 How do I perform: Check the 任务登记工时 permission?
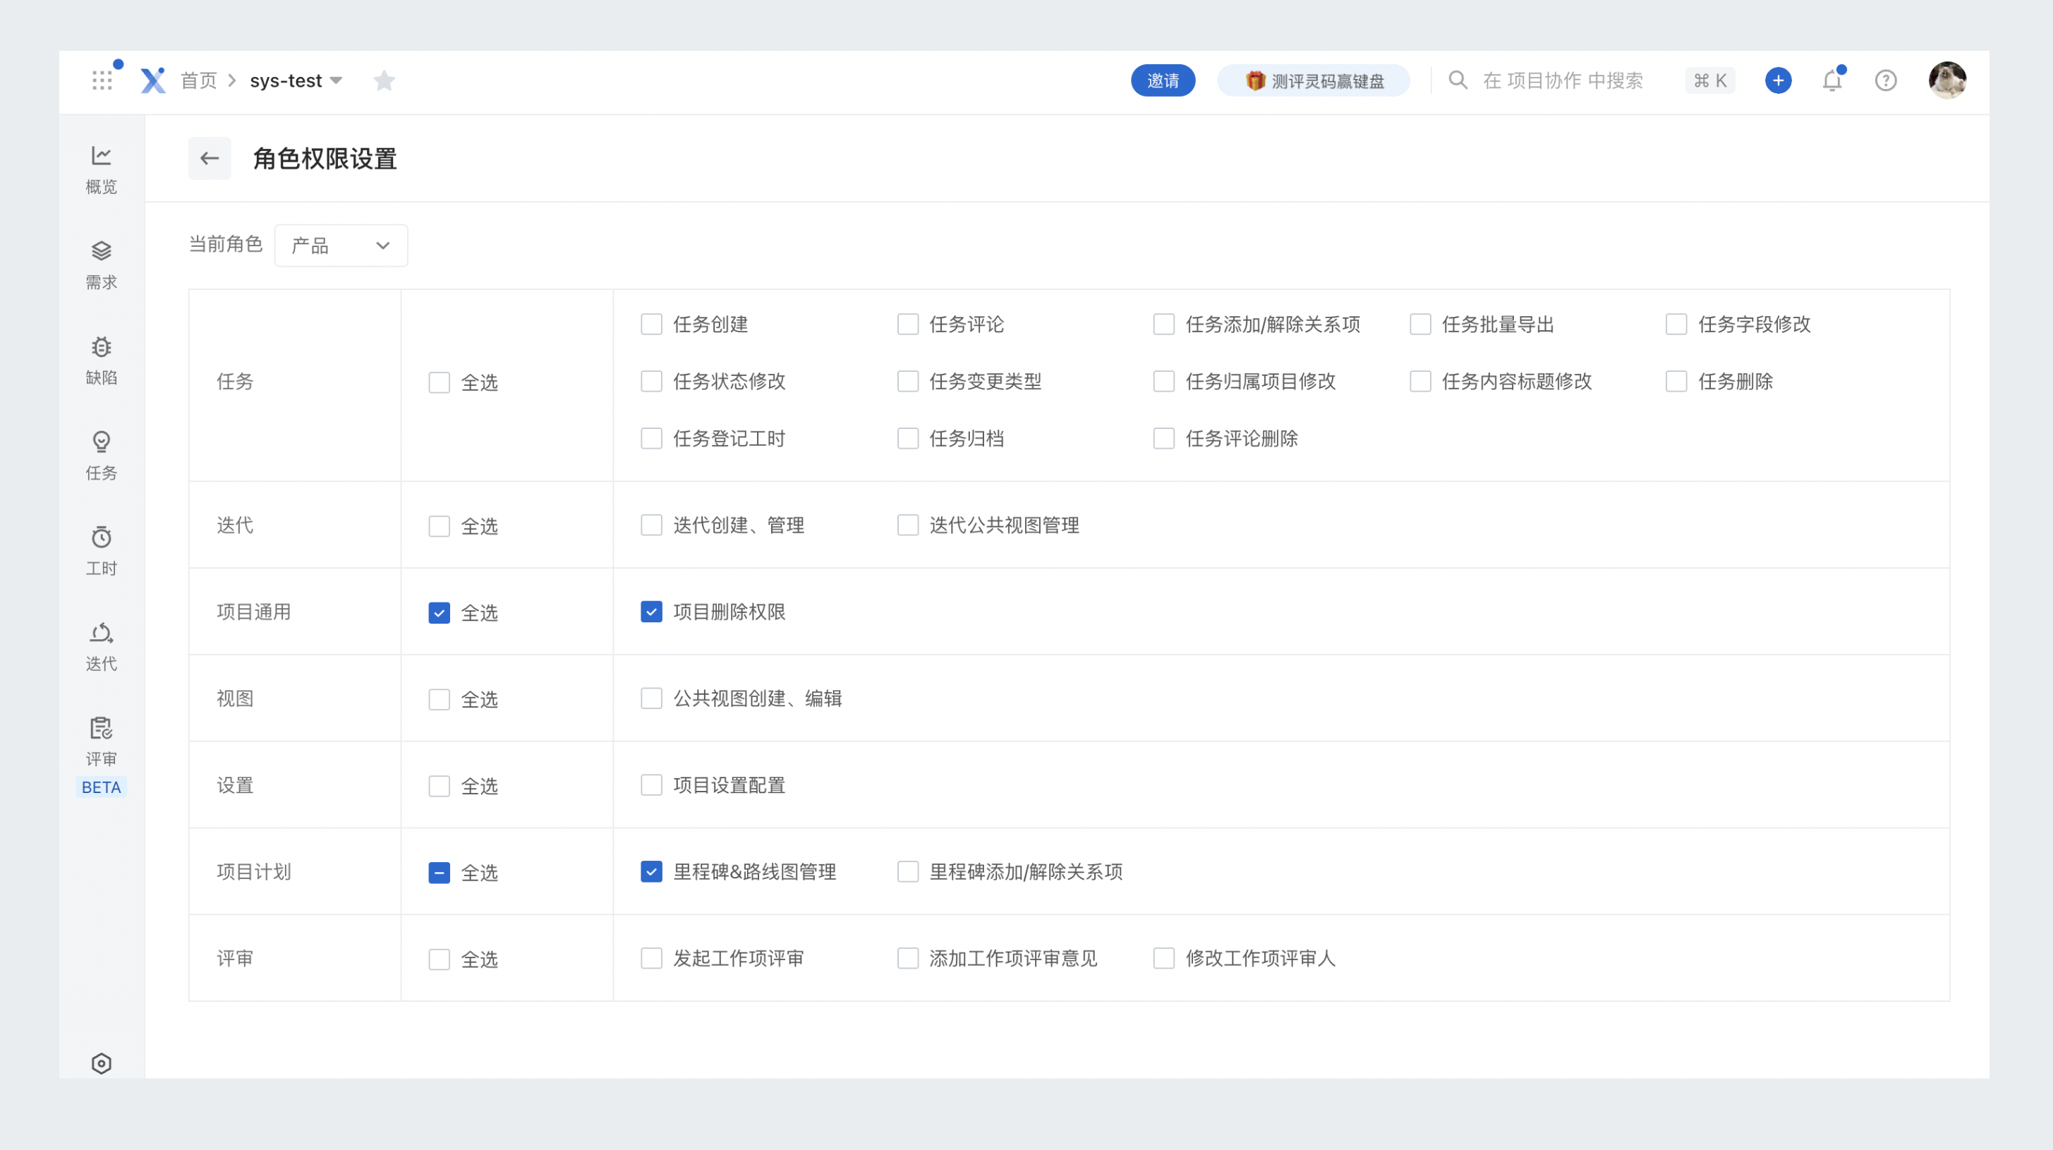(x=651, y=438)
